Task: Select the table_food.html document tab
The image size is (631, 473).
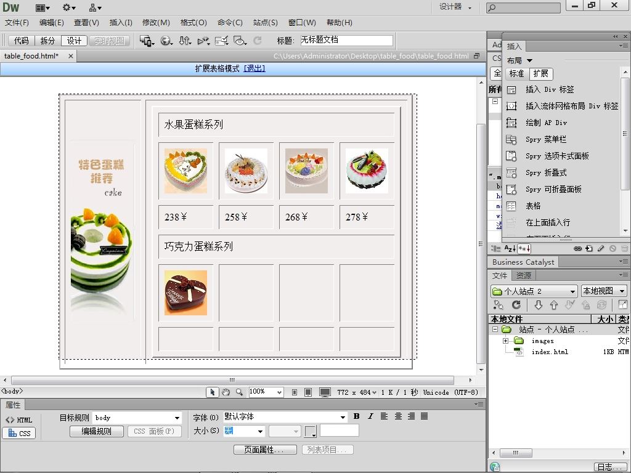Action: 31,56
